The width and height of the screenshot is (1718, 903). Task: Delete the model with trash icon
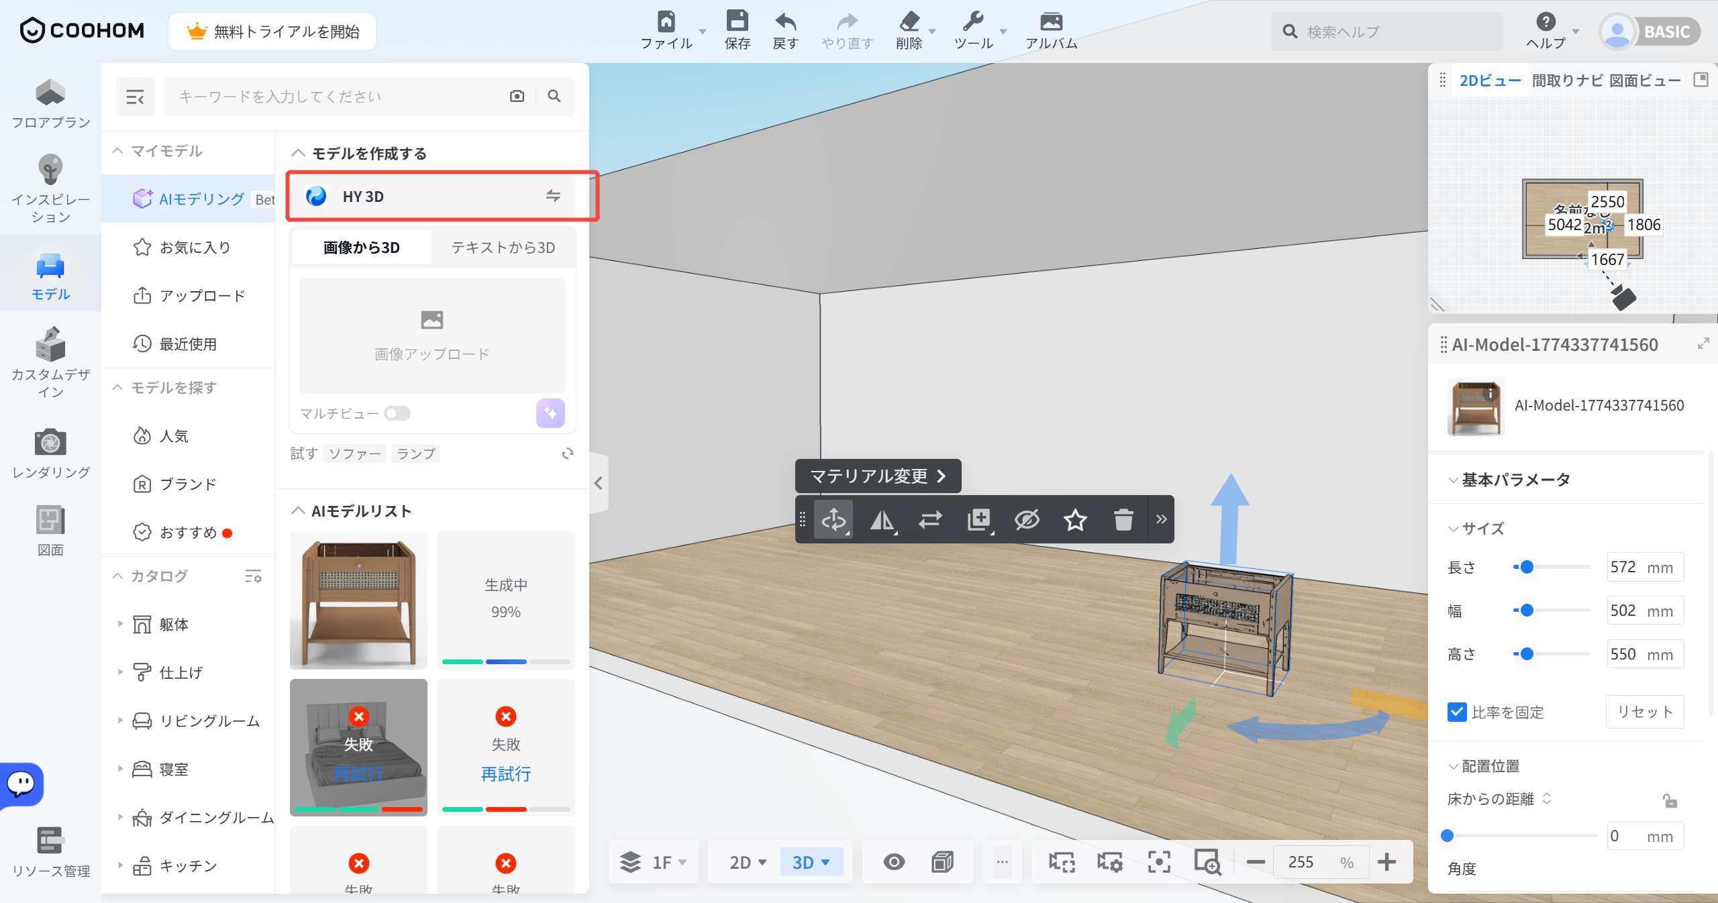tap(1123, 519)
